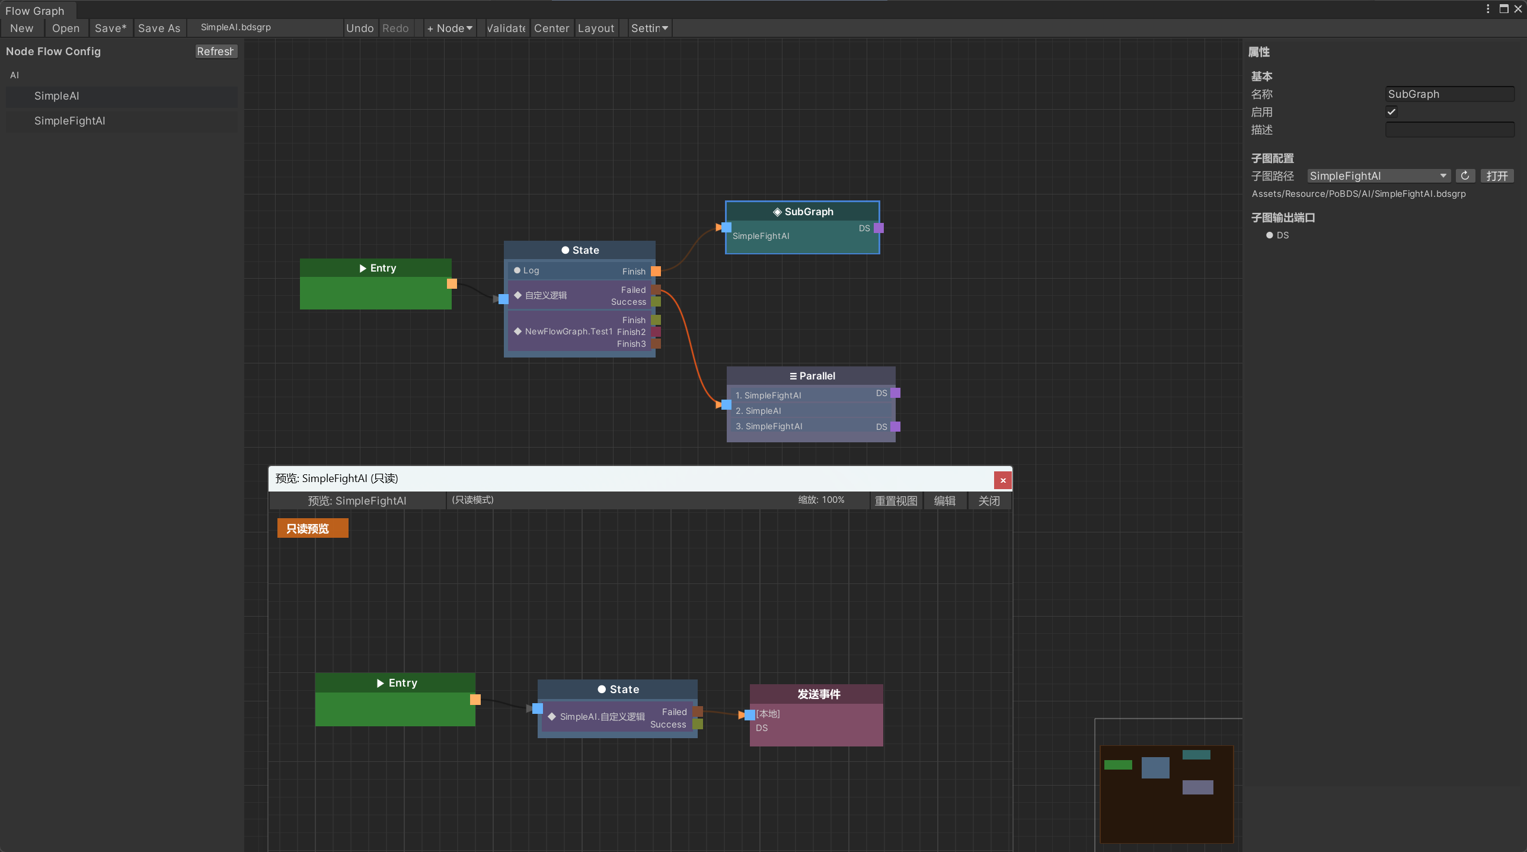Click the SubGraph node's purple DS output port
Viewport: 1527px width, 852px height.
click(879, 228)
